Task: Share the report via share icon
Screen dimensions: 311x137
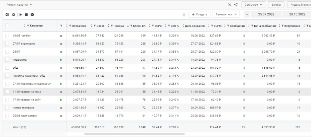Action: click(x=236, y=5)
